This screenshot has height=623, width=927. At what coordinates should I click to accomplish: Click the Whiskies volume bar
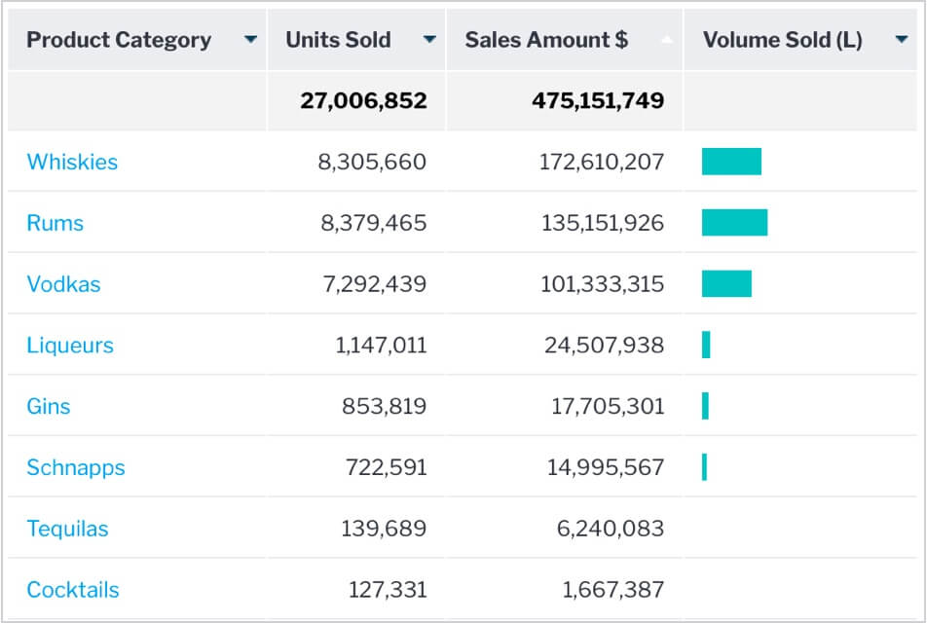point(733,162)
